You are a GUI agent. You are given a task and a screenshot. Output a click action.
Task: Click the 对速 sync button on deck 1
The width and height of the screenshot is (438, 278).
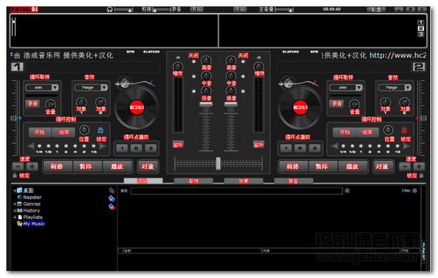coord(148,167)
